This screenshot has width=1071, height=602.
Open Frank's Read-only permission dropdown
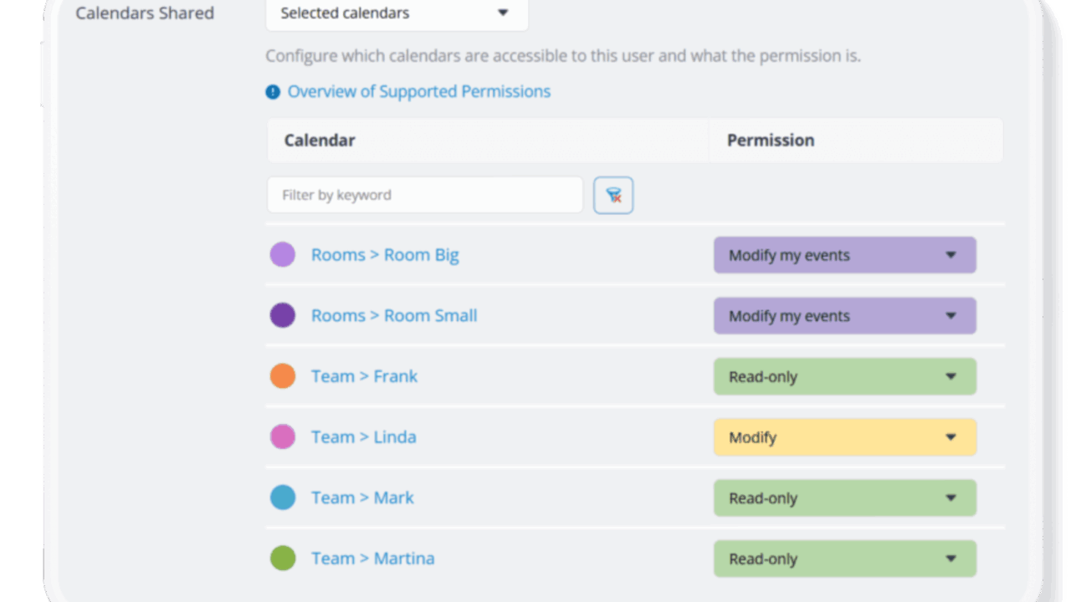click(844, 376)
